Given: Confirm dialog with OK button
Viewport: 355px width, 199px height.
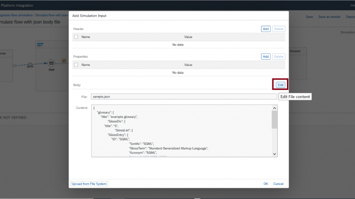Looking at the screenshot, I should pyautogui.click(x=266, y=184).
